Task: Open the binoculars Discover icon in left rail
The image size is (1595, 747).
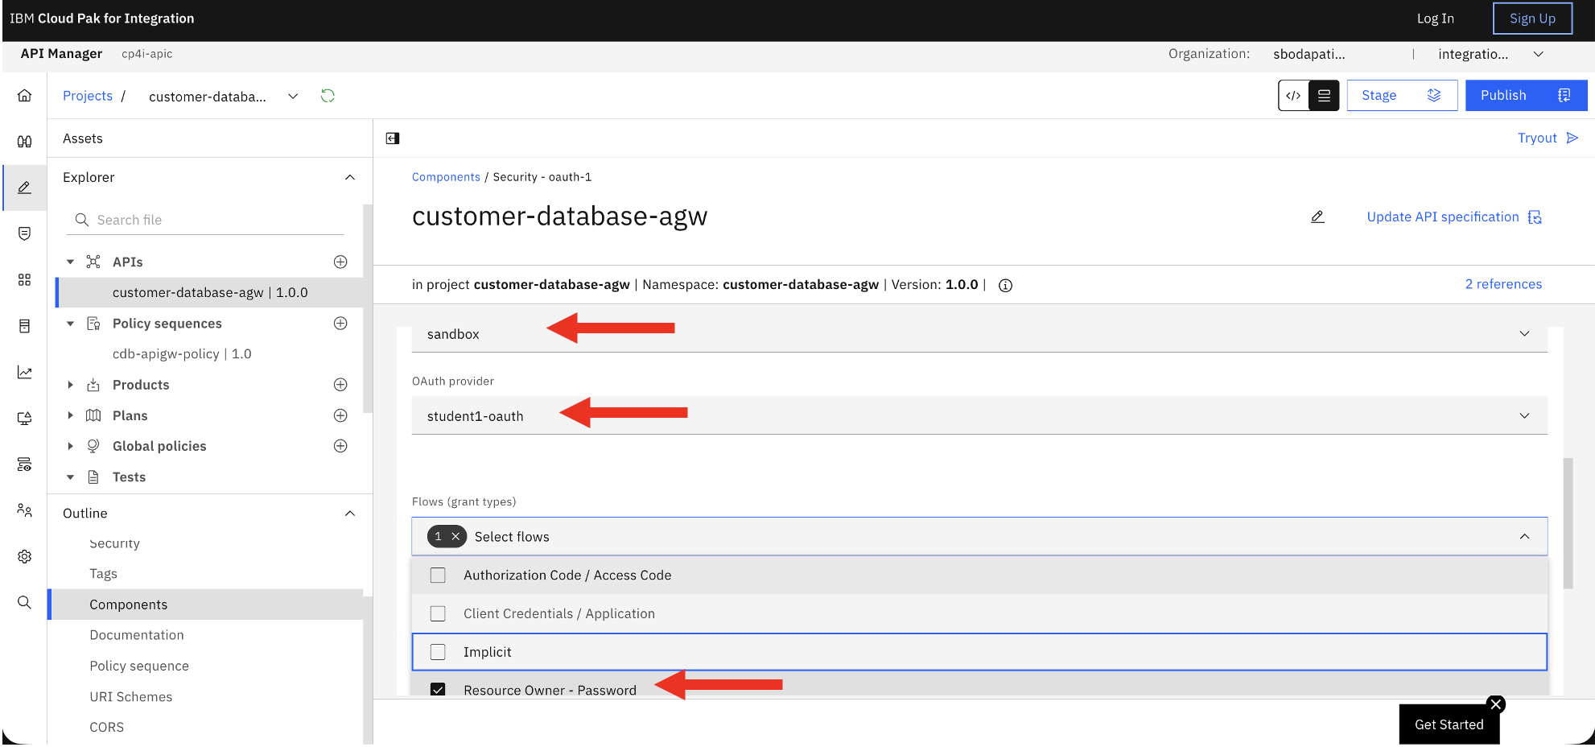Action: coord(25,142)
